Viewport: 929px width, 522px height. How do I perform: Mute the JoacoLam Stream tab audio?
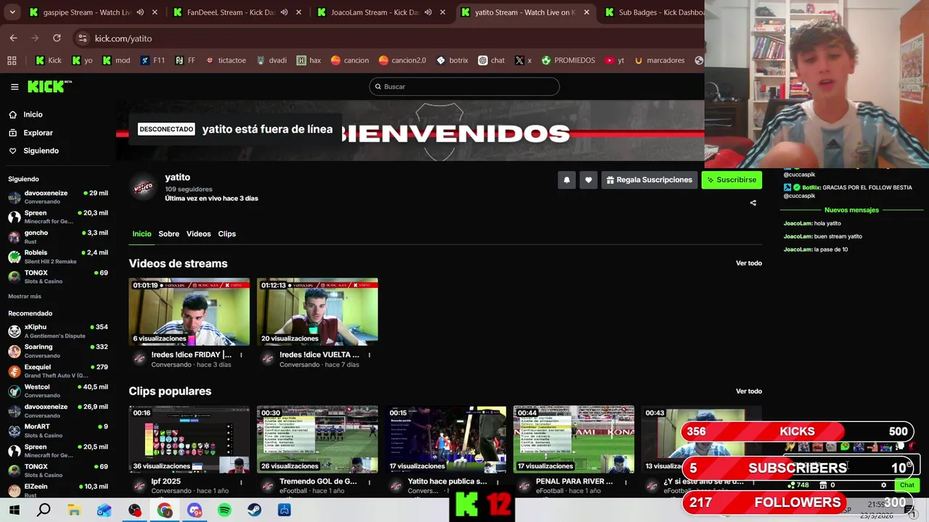(x=427, y=12)
